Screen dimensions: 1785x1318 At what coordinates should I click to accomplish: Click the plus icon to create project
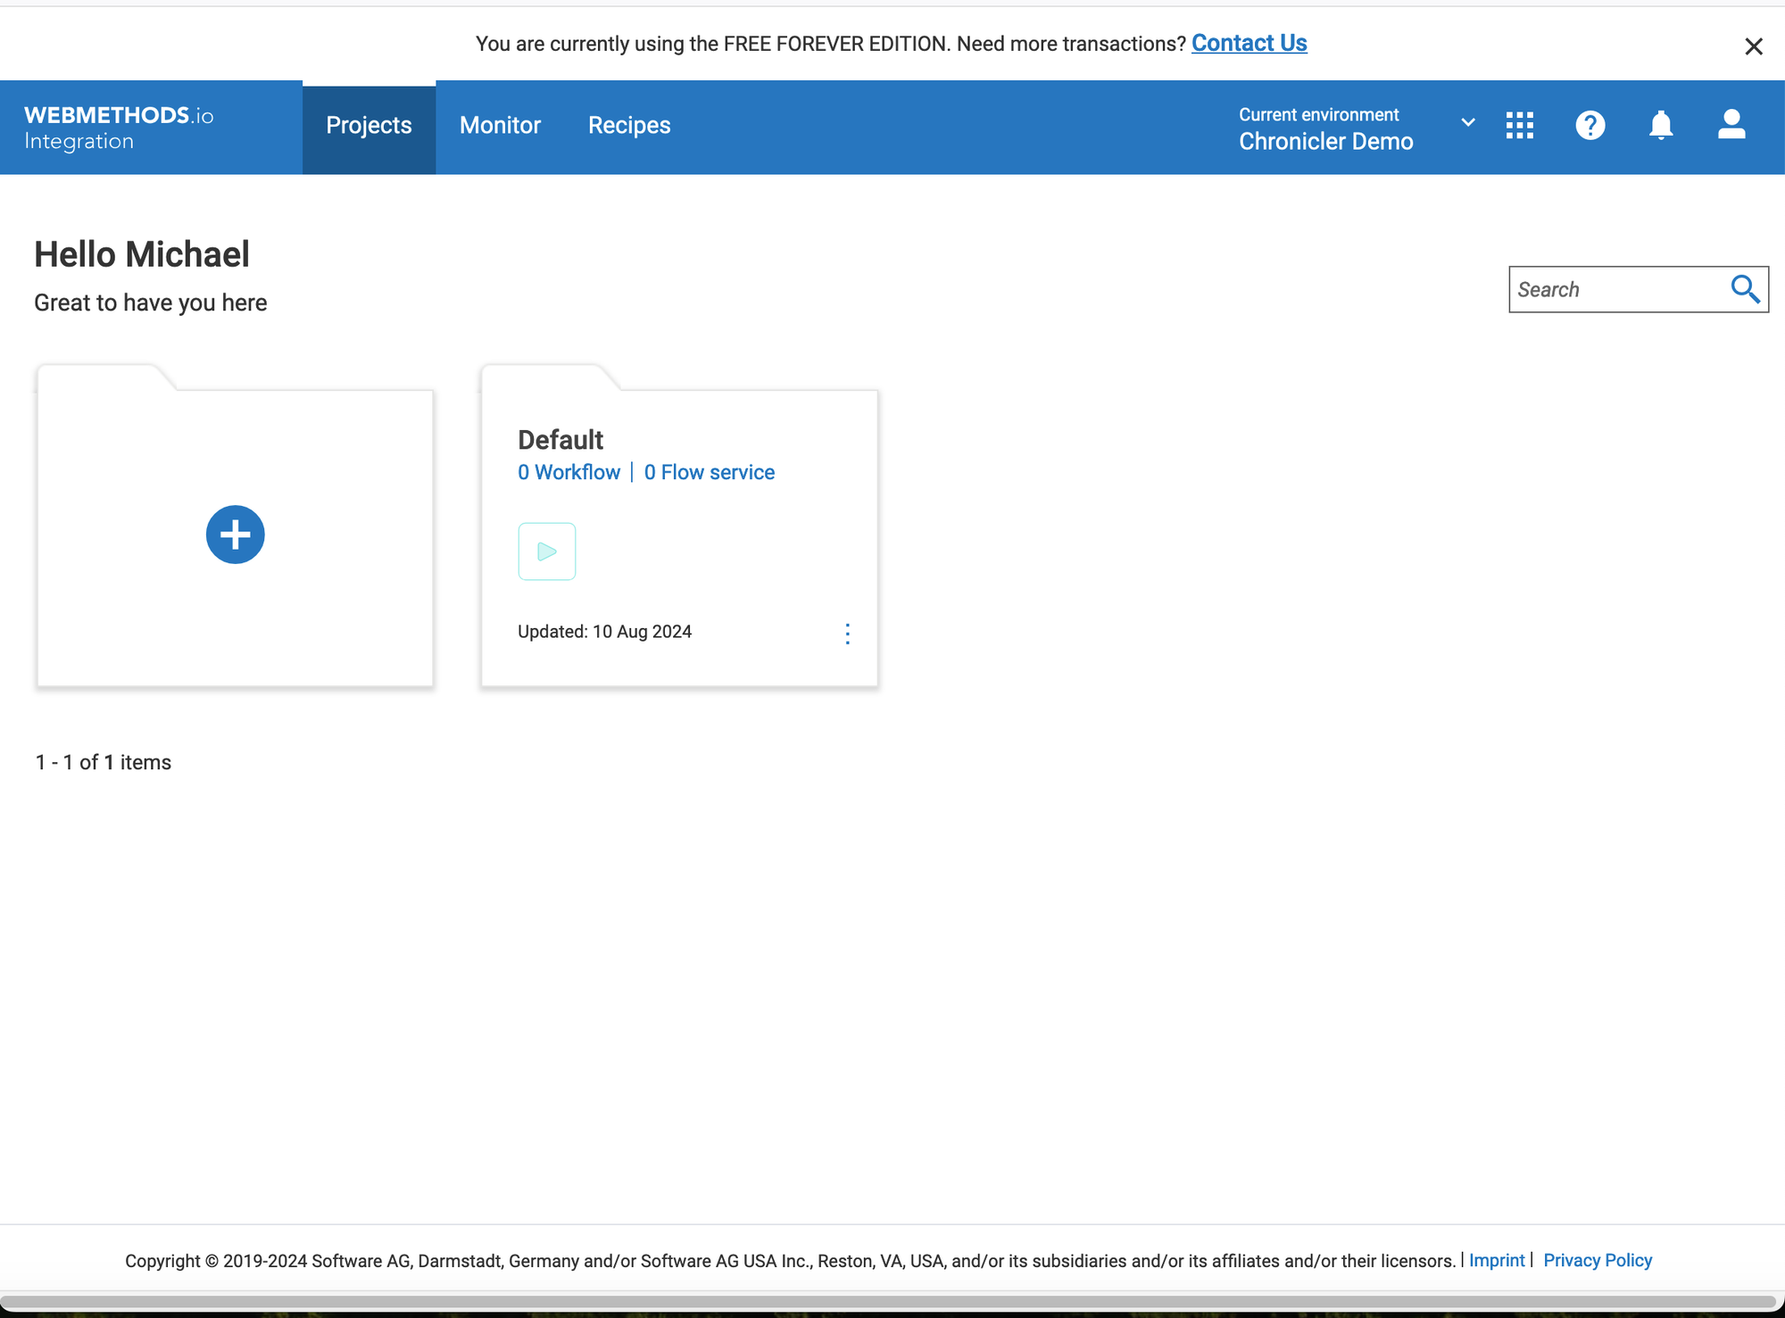tap(235, 535)
